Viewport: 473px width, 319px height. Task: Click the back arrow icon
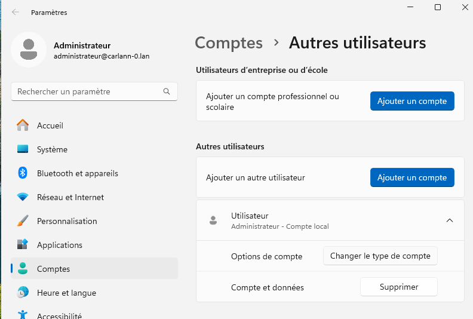[16, 12]
